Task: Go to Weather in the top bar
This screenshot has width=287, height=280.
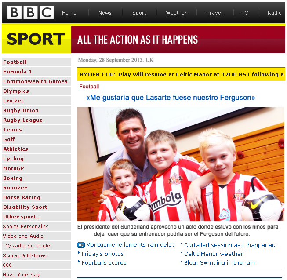Action: coord(176,13)
